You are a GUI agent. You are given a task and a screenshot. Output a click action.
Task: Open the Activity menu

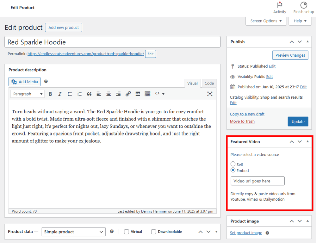(x=280, y=7)
